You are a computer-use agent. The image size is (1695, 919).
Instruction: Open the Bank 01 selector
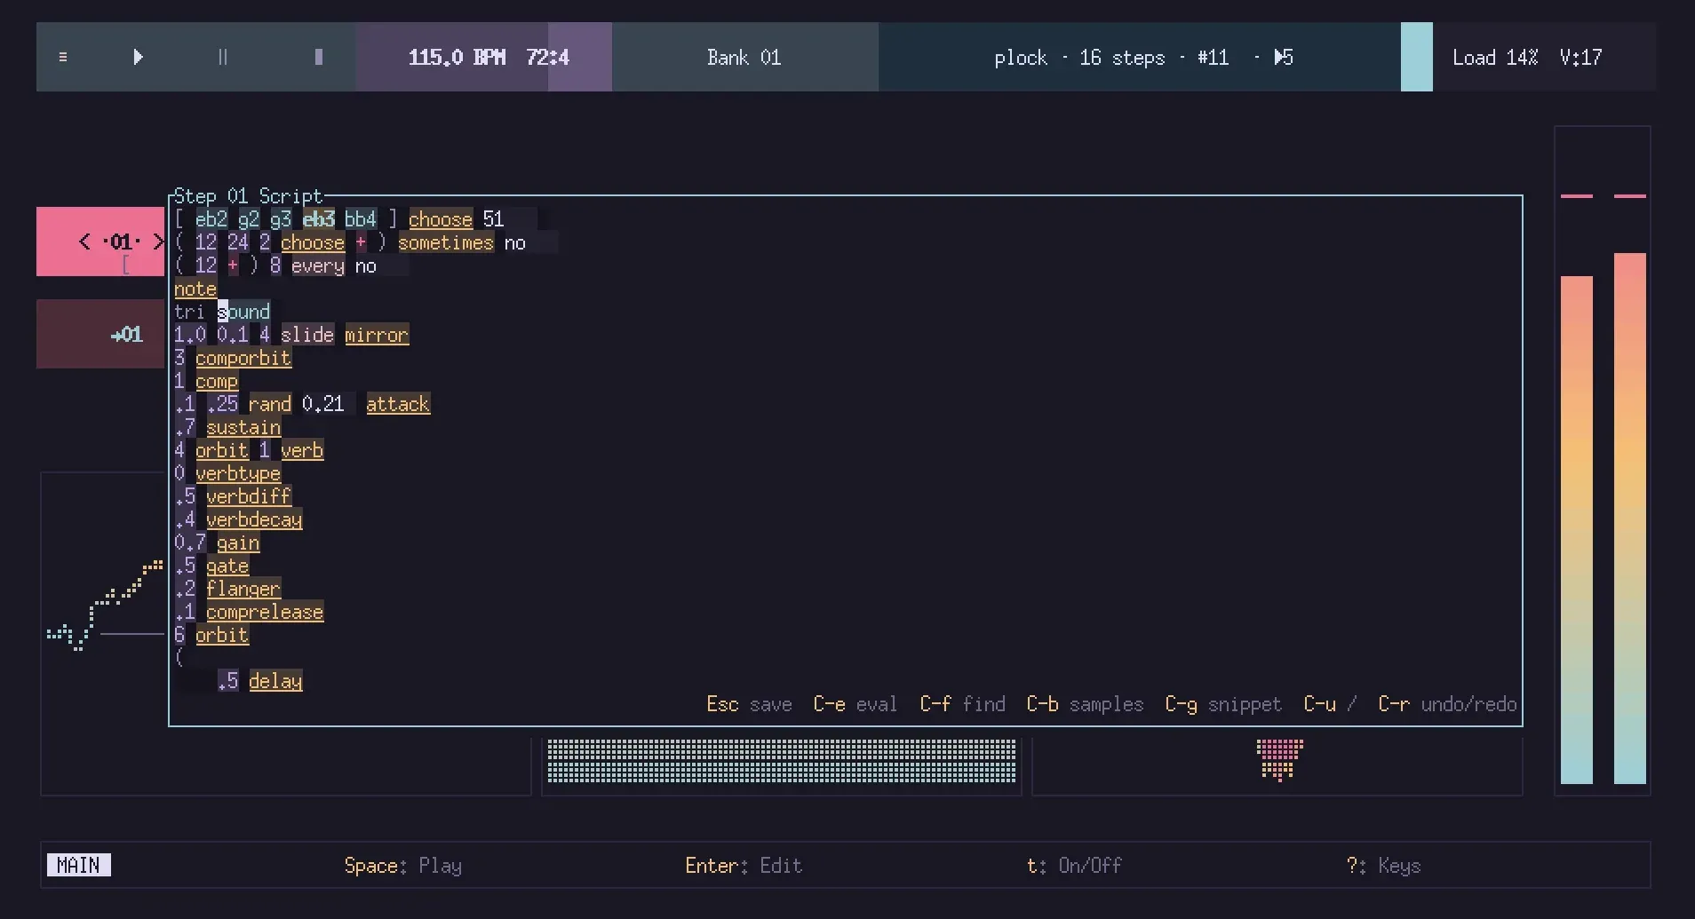click(x=744, y=58)
